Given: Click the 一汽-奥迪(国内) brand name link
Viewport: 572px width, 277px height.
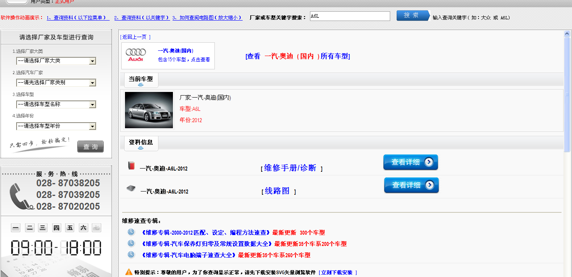Looking at the screenshot, I should (175, 51).
